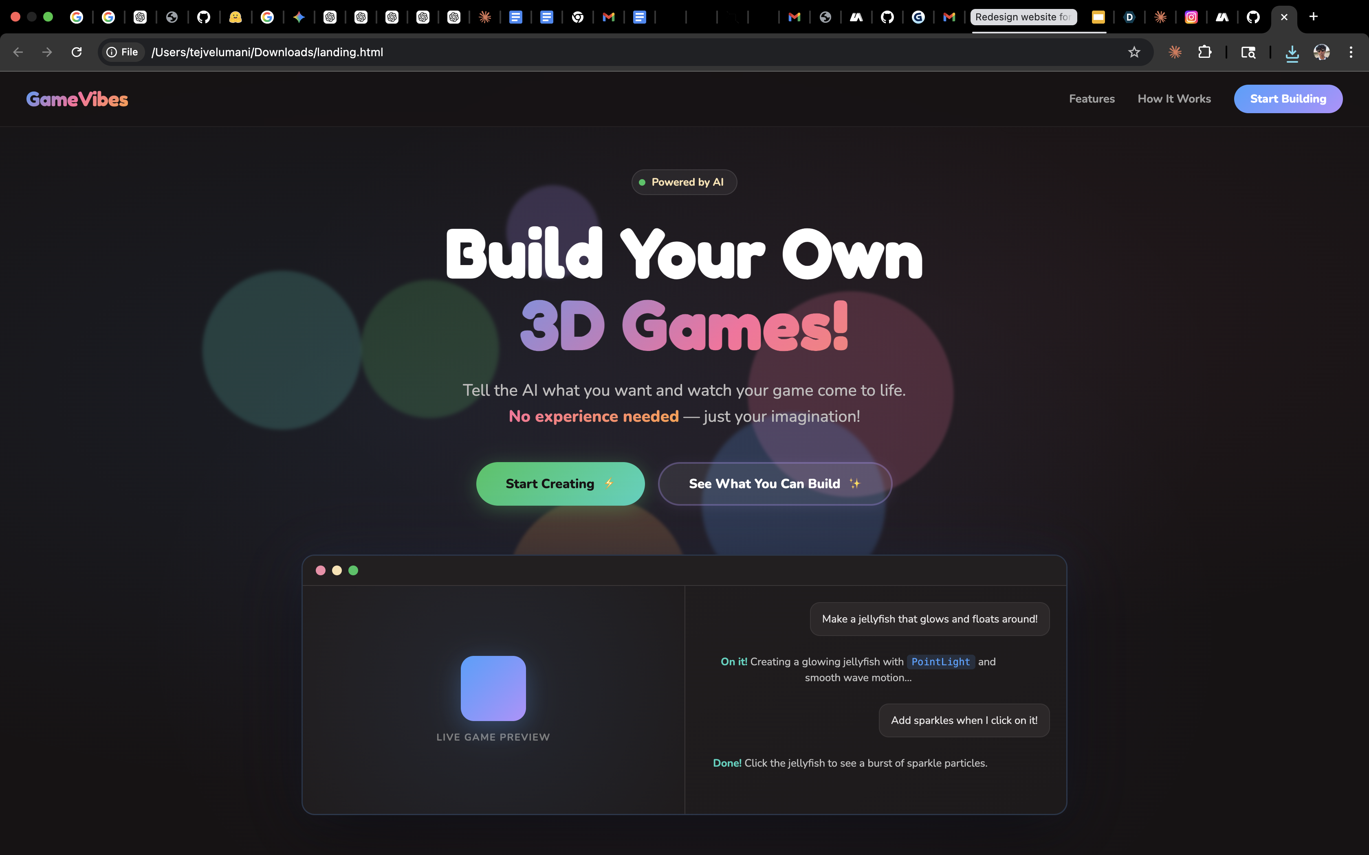Click the blue gradient cube in game preview
The width and height of the screenshot is (1369, 855).
pyautogui.click(x=493, y=688)
